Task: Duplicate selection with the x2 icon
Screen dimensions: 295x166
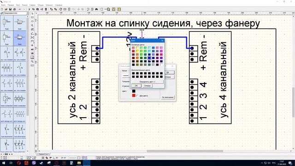Action: tap(41, 9)
